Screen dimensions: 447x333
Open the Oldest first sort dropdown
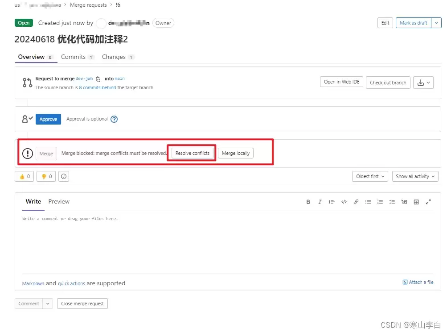pos(370,176)
